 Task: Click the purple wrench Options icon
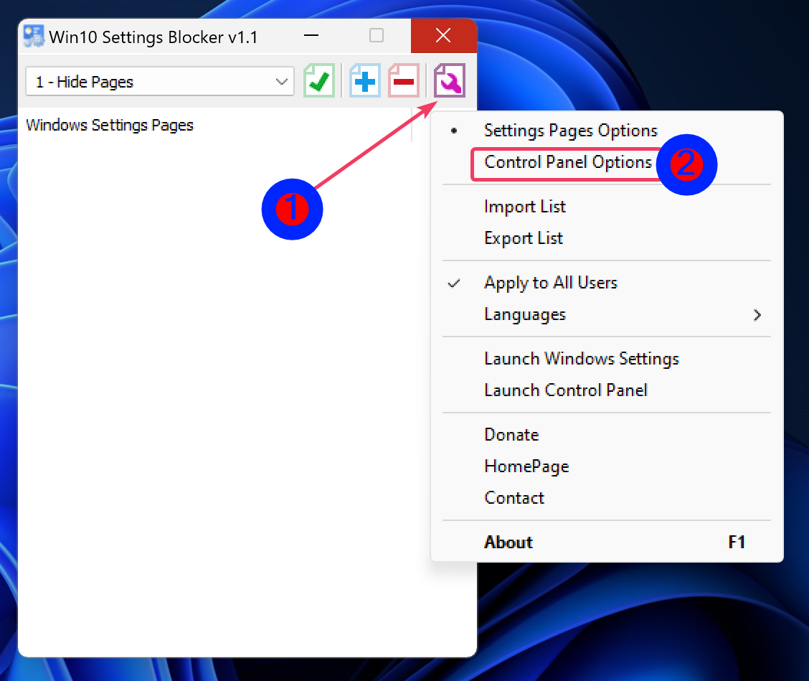tap(450, 80)
